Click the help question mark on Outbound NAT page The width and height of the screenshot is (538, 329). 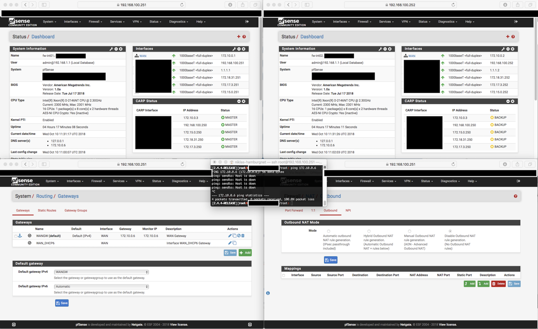[516, 196]
